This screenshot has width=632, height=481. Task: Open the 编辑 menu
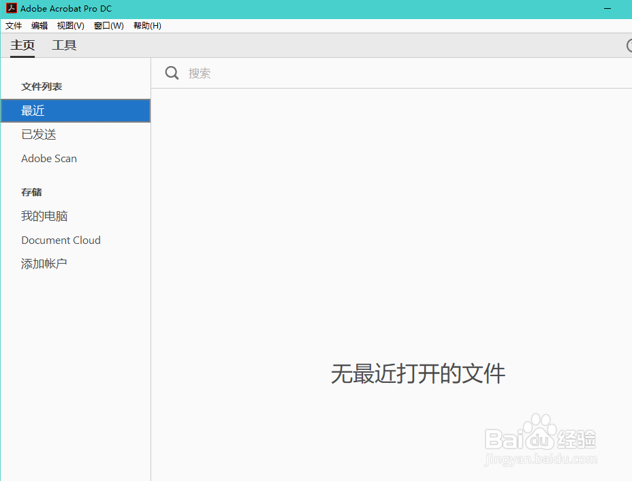pyautogui.click(x=39, y=26)
